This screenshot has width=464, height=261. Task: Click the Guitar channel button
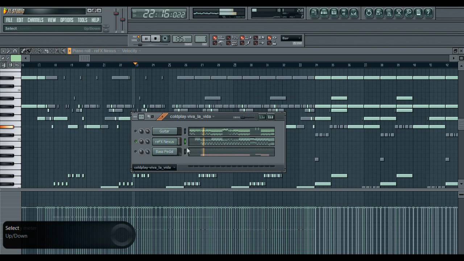[x=165, y=131]
